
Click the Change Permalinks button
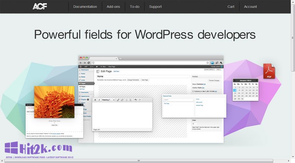(x=133, y=80)
